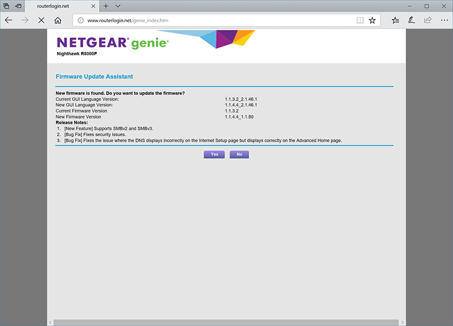Open a new browser tab
Screen dimensions: 453x326
coord(106,6)
